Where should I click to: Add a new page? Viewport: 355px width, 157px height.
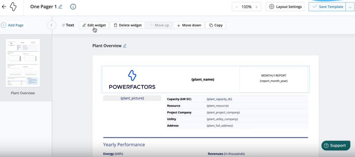12,25
